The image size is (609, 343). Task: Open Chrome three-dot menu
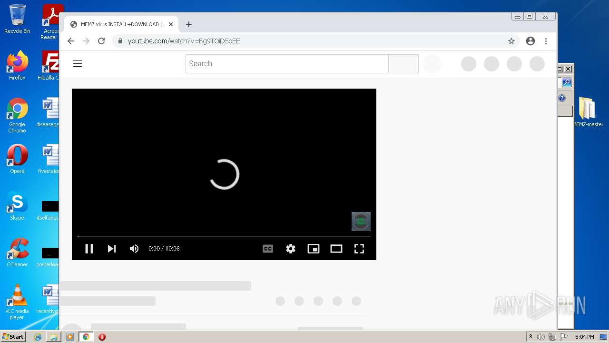click(x=546, y=41)
